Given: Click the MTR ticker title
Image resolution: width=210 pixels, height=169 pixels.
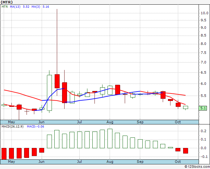Looking at the screenshot, I should click(x=6, y=2).
